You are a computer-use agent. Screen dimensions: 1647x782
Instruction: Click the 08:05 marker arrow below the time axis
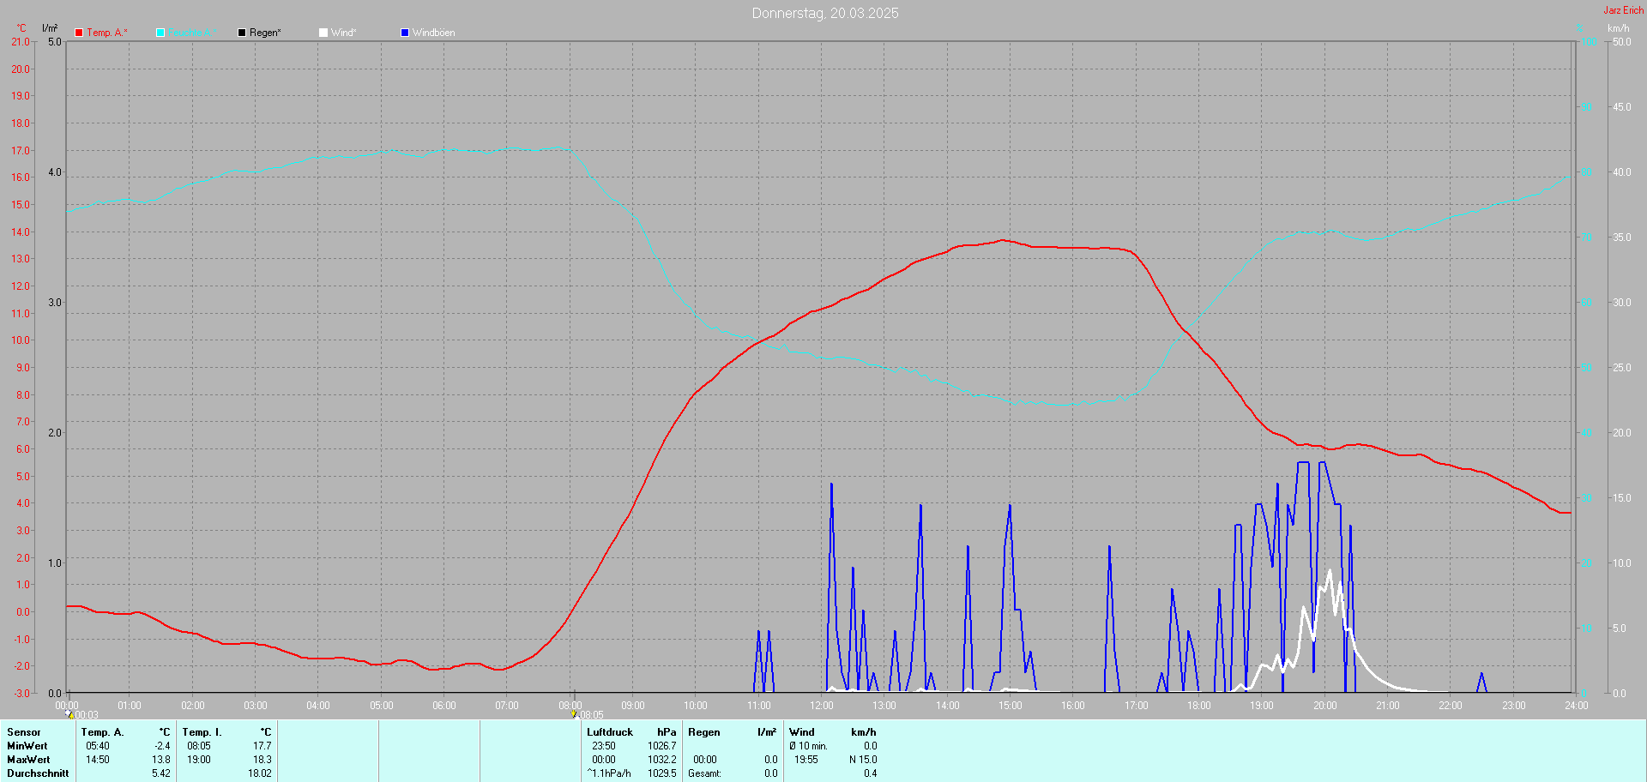[x=573, y=713]
